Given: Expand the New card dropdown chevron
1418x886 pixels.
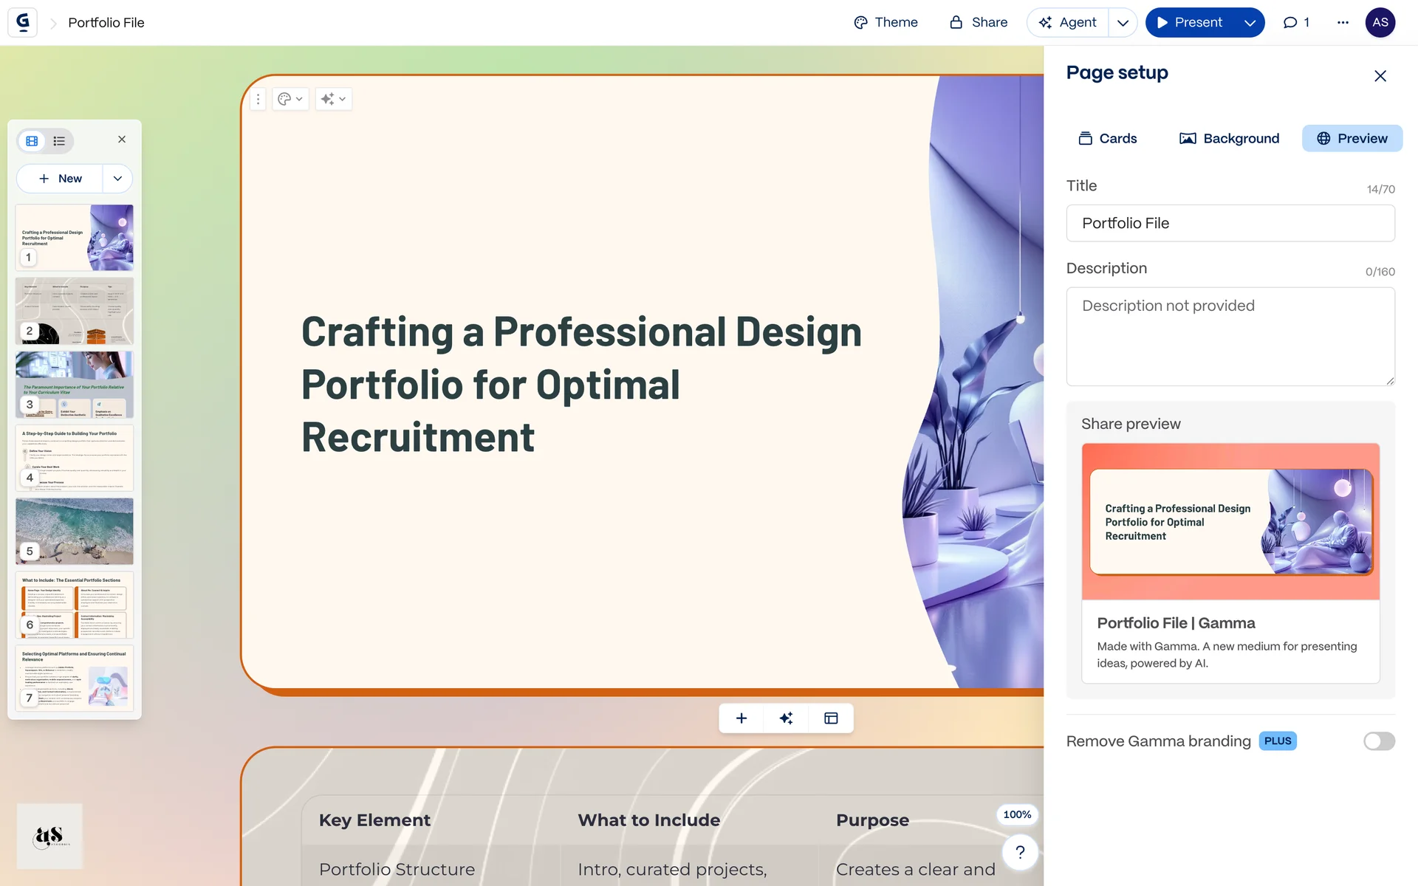Looking at the screenshot, I should [117, 178].
